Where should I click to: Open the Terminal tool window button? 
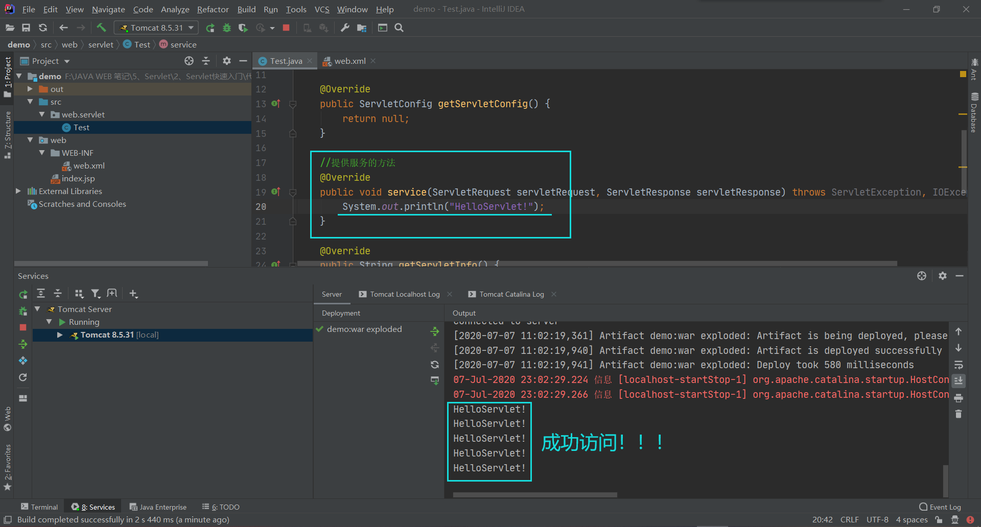39,507
